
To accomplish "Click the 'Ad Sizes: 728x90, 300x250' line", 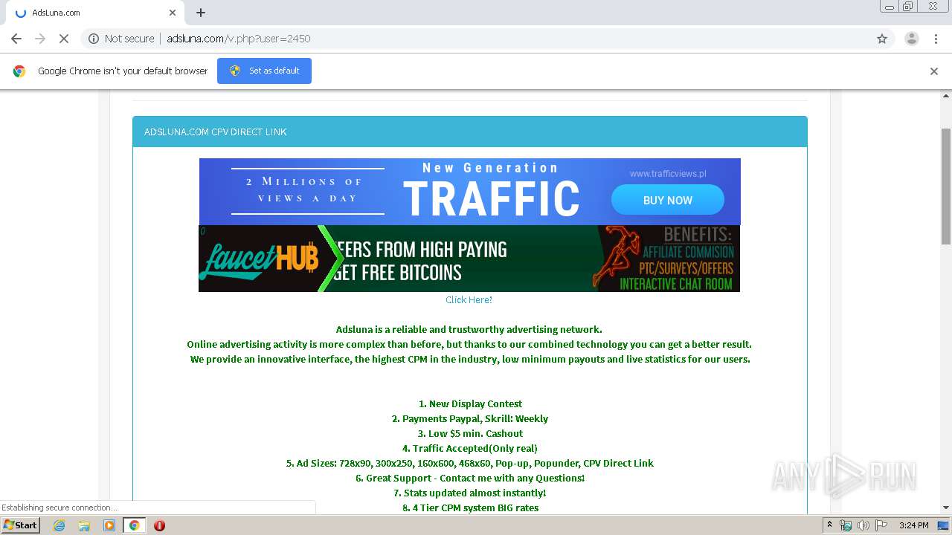I will pyautogui.click(x=470, y=463).
